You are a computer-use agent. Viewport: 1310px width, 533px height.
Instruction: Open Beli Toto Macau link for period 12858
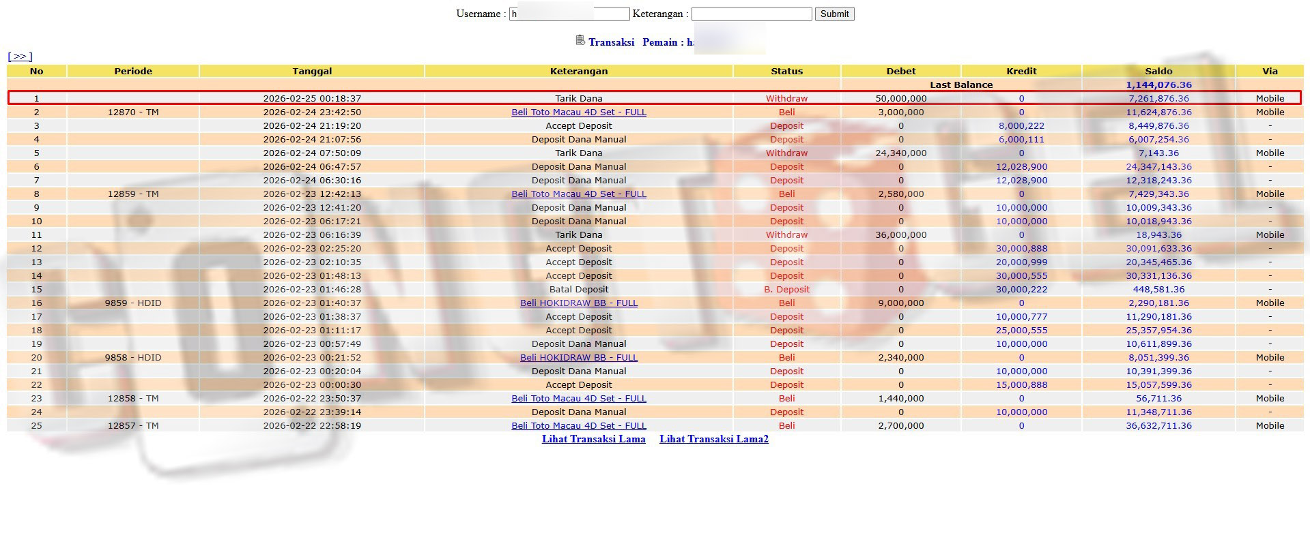(578, 398)
